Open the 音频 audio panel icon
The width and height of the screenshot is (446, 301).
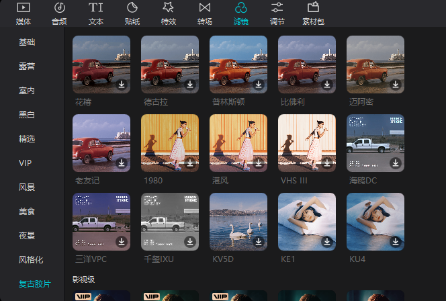59,9
